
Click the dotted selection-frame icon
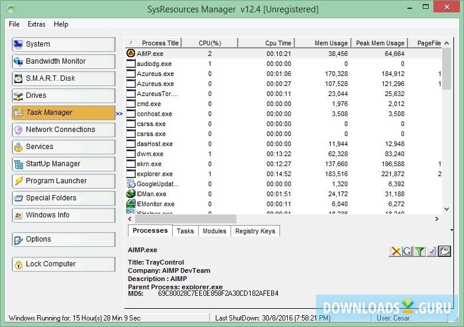[445, 252]
